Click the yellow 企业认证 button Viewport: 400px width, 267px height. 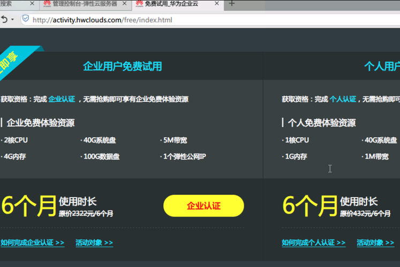click(x=203, y=206)
